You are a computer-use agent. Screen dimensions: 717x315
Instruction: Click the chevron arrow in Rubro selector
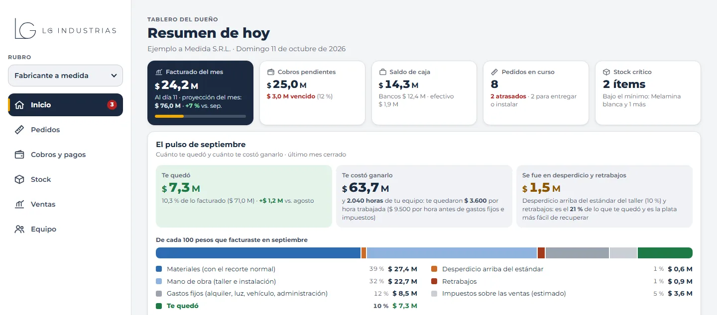(114, 76)
